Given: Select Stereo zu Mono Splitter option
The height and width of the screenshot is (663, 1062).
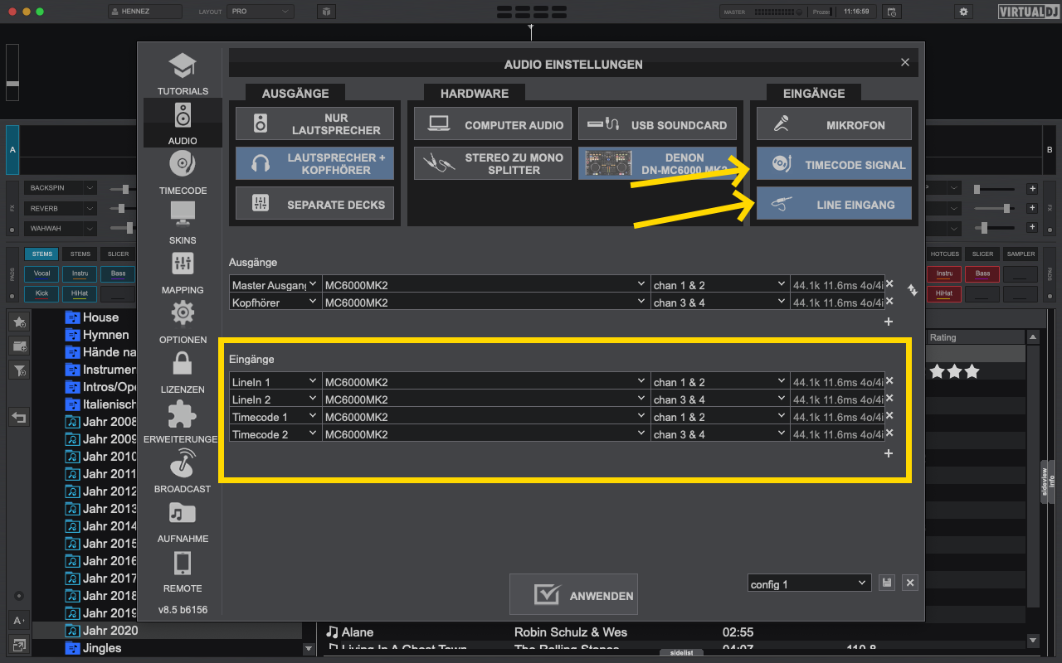Looking at the screenshot, I should click(x=493, y=163).
